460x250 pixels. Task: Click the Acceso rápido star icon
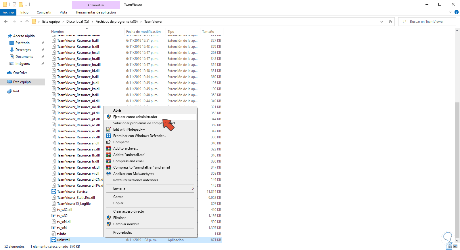pyautogui.click(x=10, y=36)
